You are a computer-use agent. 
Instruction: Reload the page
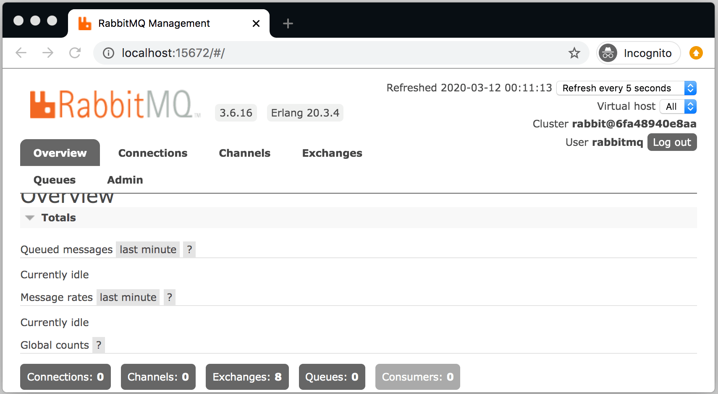pos(75,53)
